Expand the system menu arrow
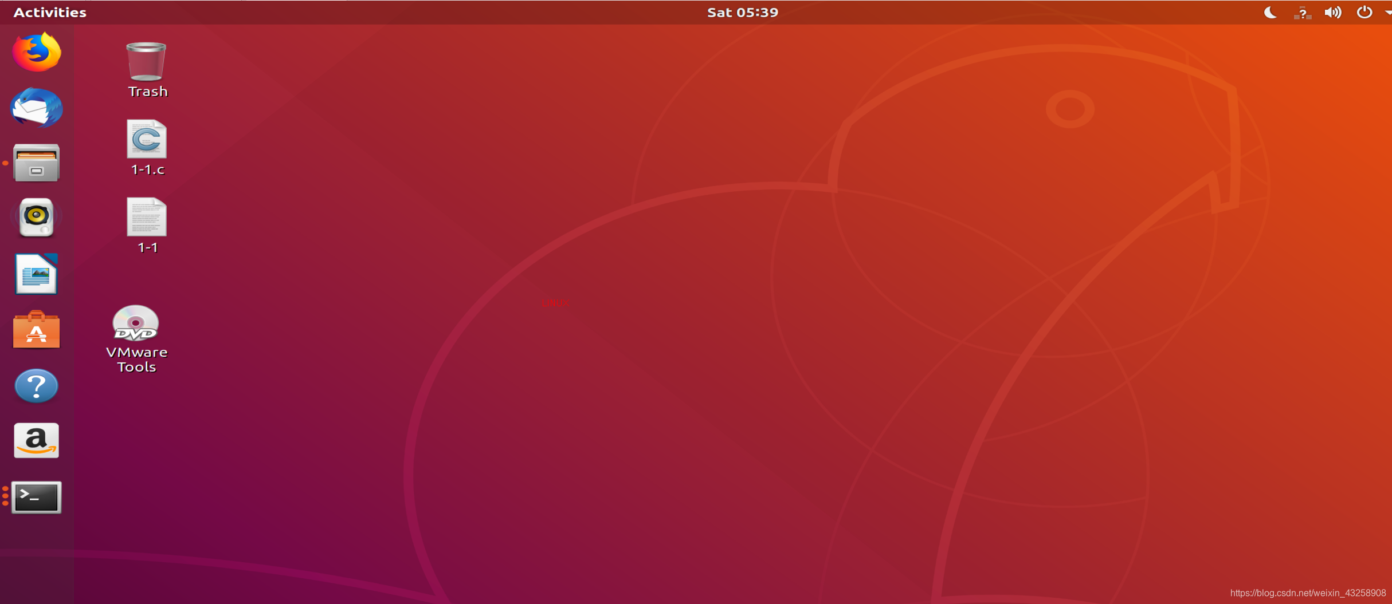The image size is (1392, 604). 1387,13
